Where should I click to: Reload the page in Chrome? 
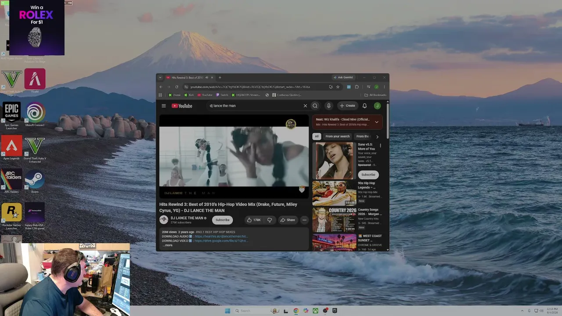(x=177, y=87)
